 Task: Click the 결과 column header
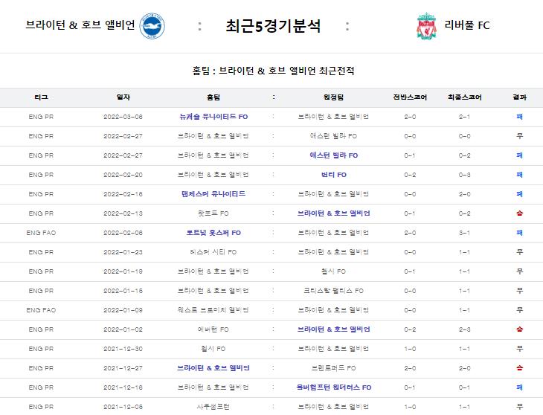519,97
